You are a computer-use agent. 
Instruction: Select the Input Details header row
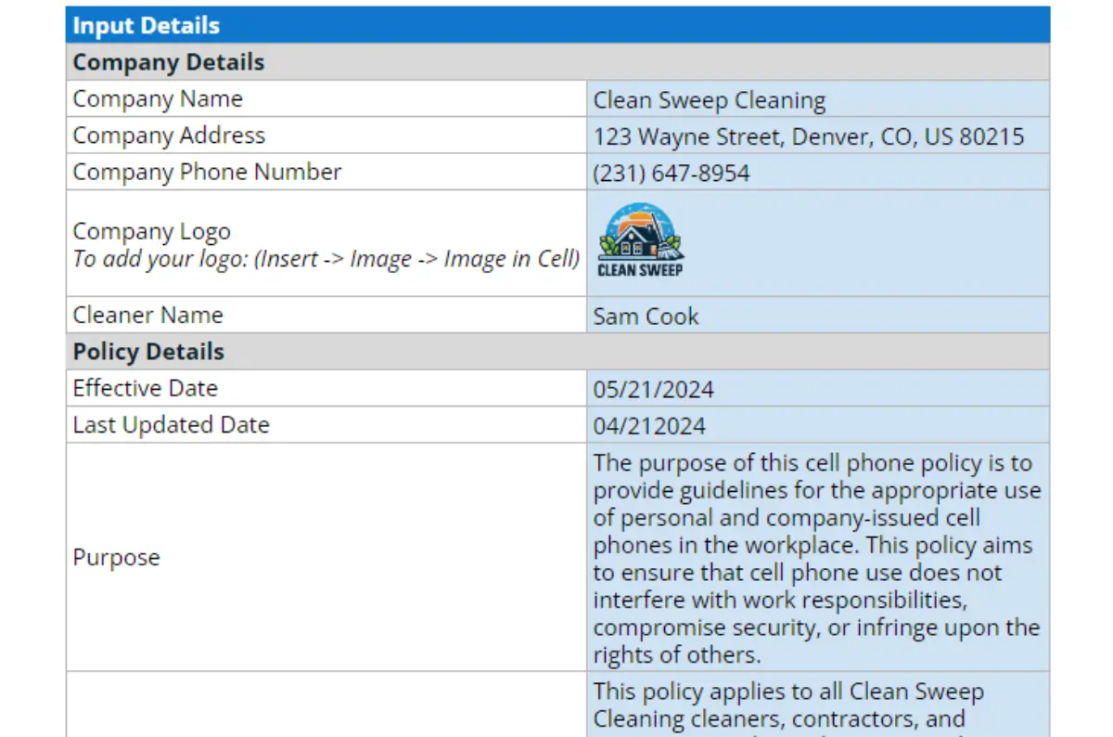point(556,25)
